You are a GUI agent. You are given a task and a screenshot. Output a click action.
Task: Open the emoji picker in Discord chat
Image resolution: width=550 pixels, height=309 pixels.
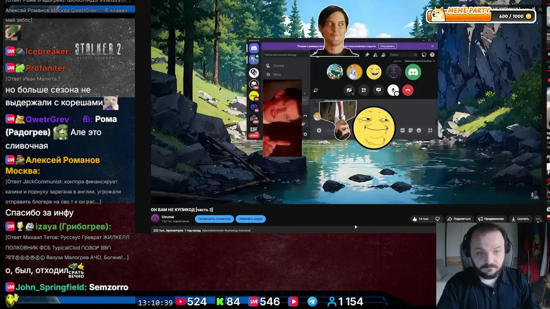pyautogui.click(x=419, y=130)
